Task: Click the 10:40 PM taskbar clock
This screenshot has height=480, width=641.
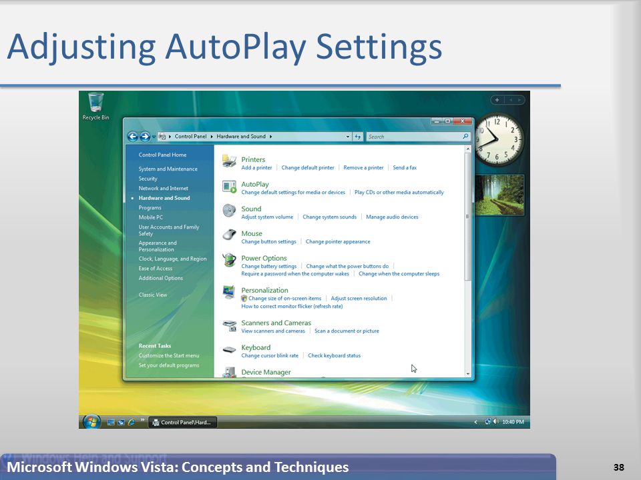Action: (513, 421)
